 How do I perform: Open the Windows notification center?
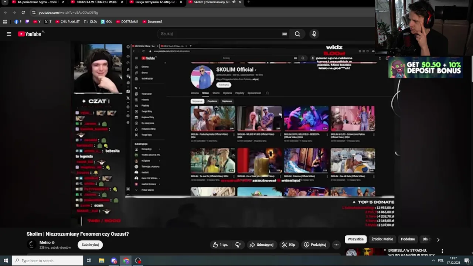point(467,260)
